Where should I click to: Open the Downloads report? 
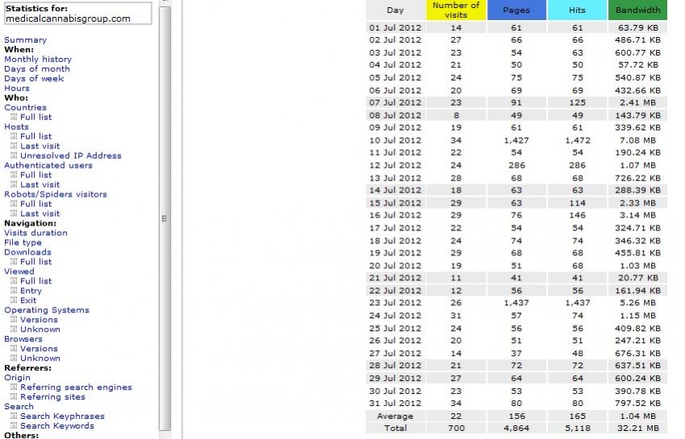27,251
